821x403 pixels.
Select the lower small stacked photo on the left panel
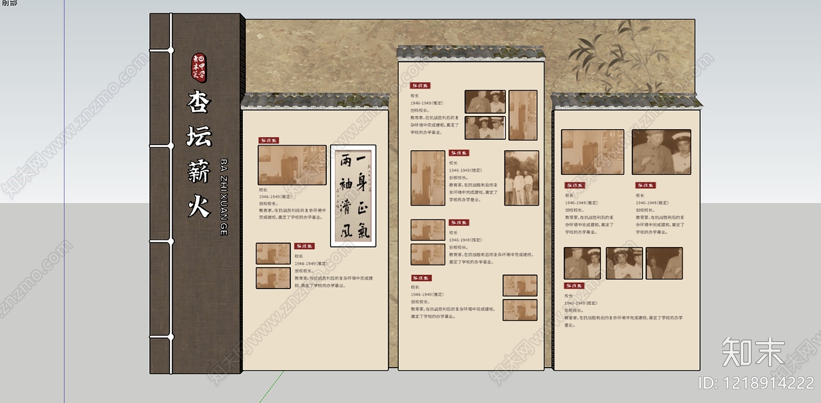(273, 278)
